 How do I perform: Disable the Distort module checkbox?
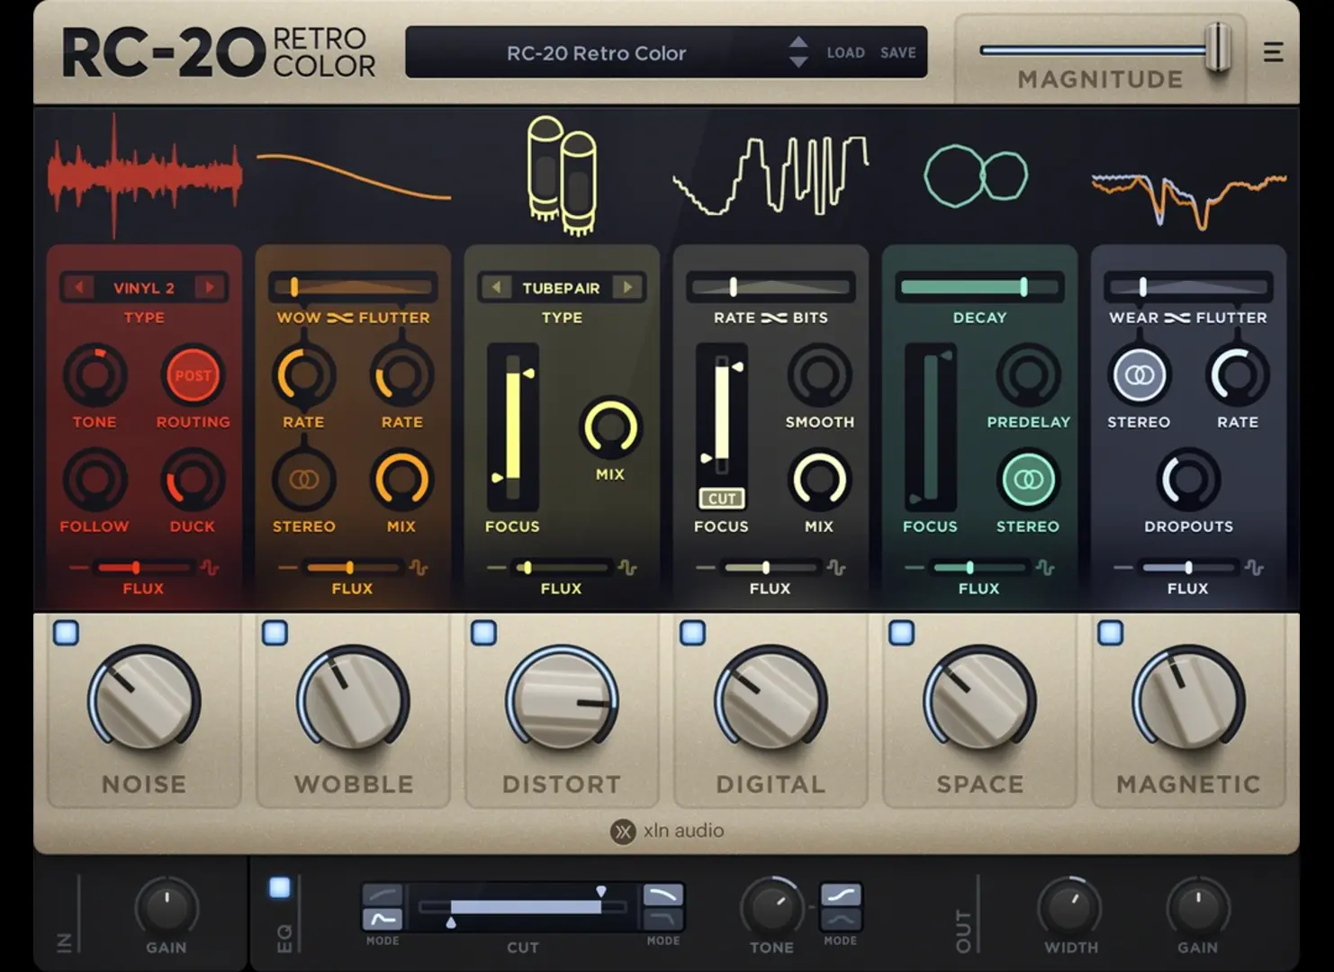point(483,633)
